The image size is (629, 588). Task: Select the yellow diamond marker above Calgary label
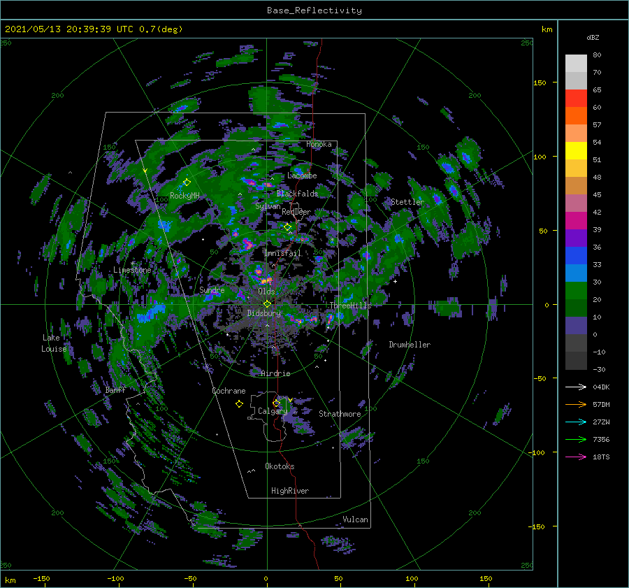(x=276, y=403)
